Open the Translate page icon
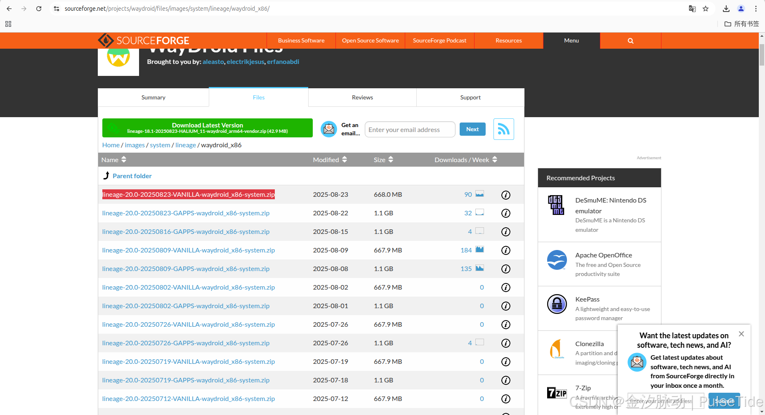 tap(692, 9)
